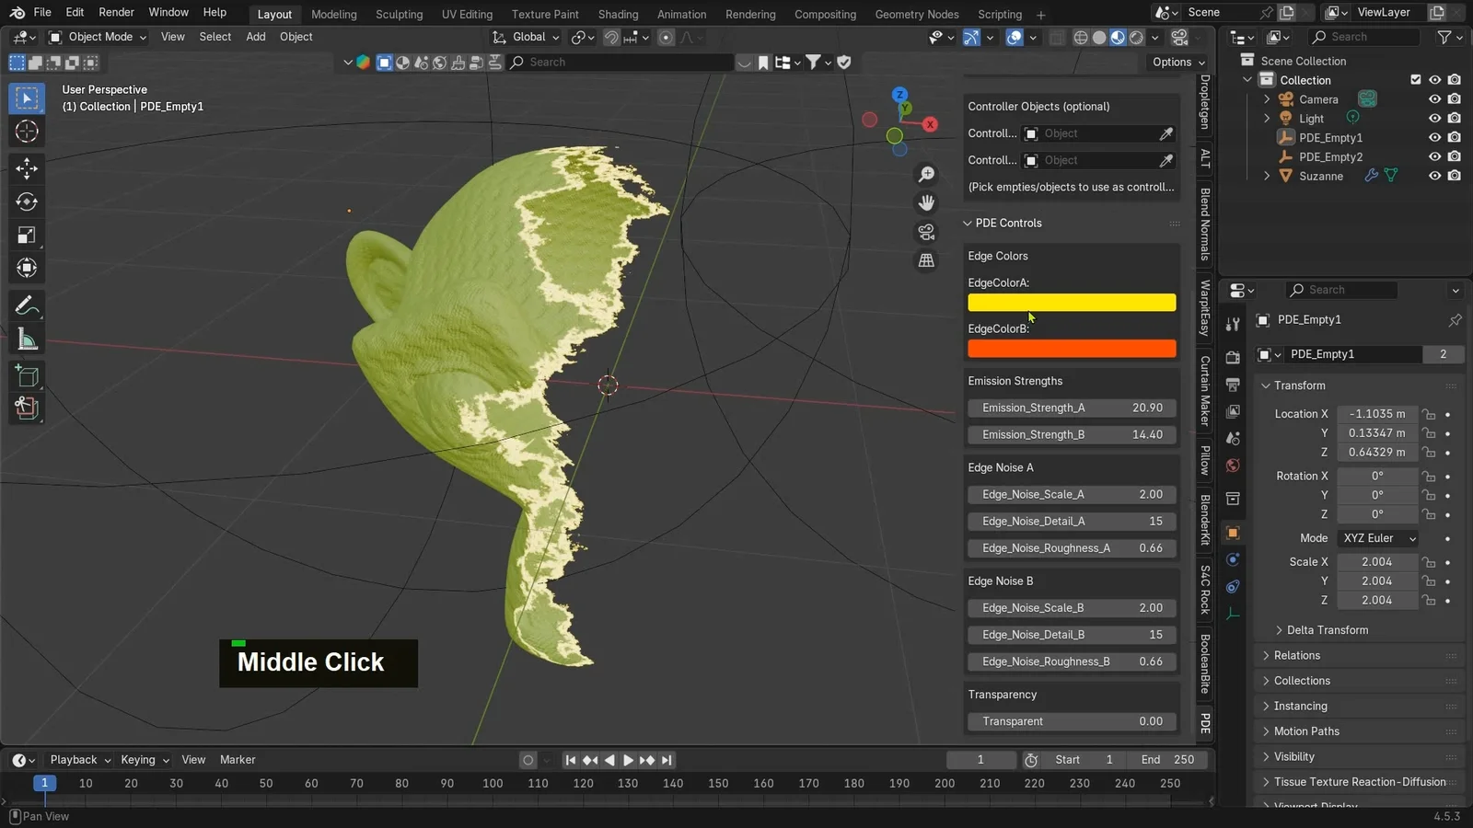Select the Rotate tool

(26, 201)
